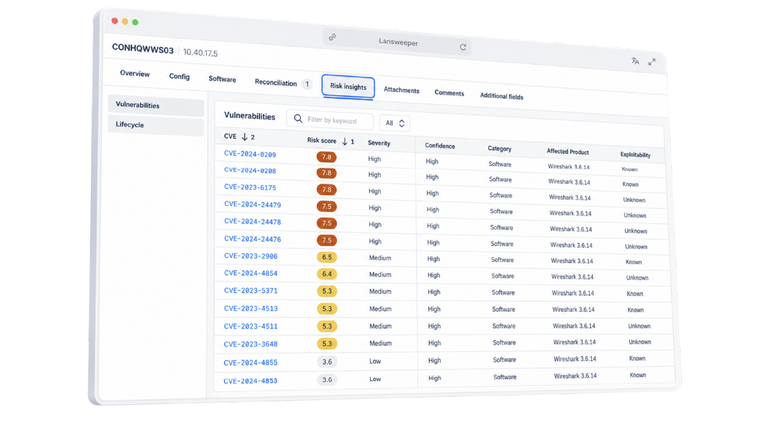
Task: Open the Attachments tab
Action: [x=402, y=90]
